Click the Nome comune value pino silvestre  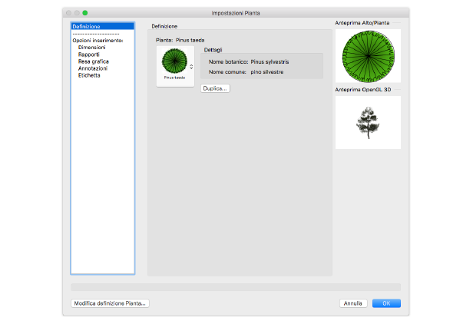[x=267, y=72]
